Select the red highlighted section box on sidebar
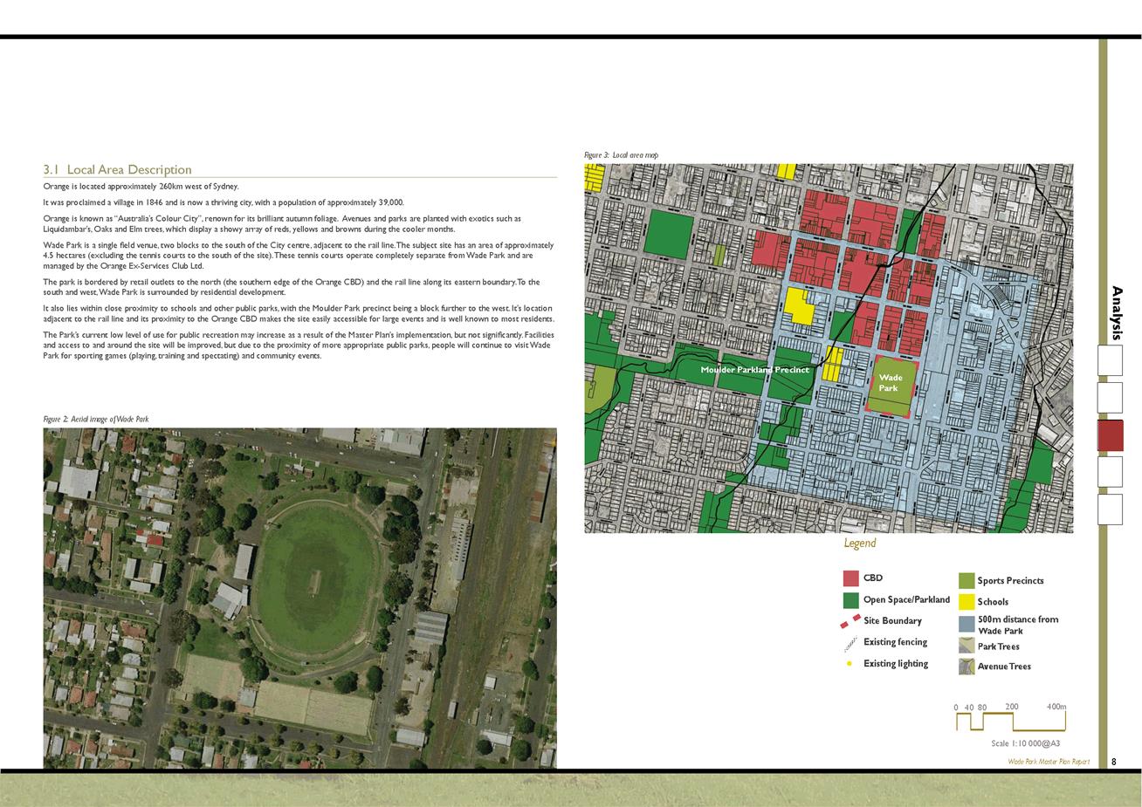 (x=1110, y=435)
